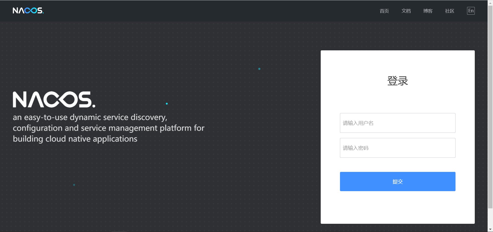Viewport: 493px width, 232px height.
Task: Switch the site language using the En button
Action: click(471, 11)
